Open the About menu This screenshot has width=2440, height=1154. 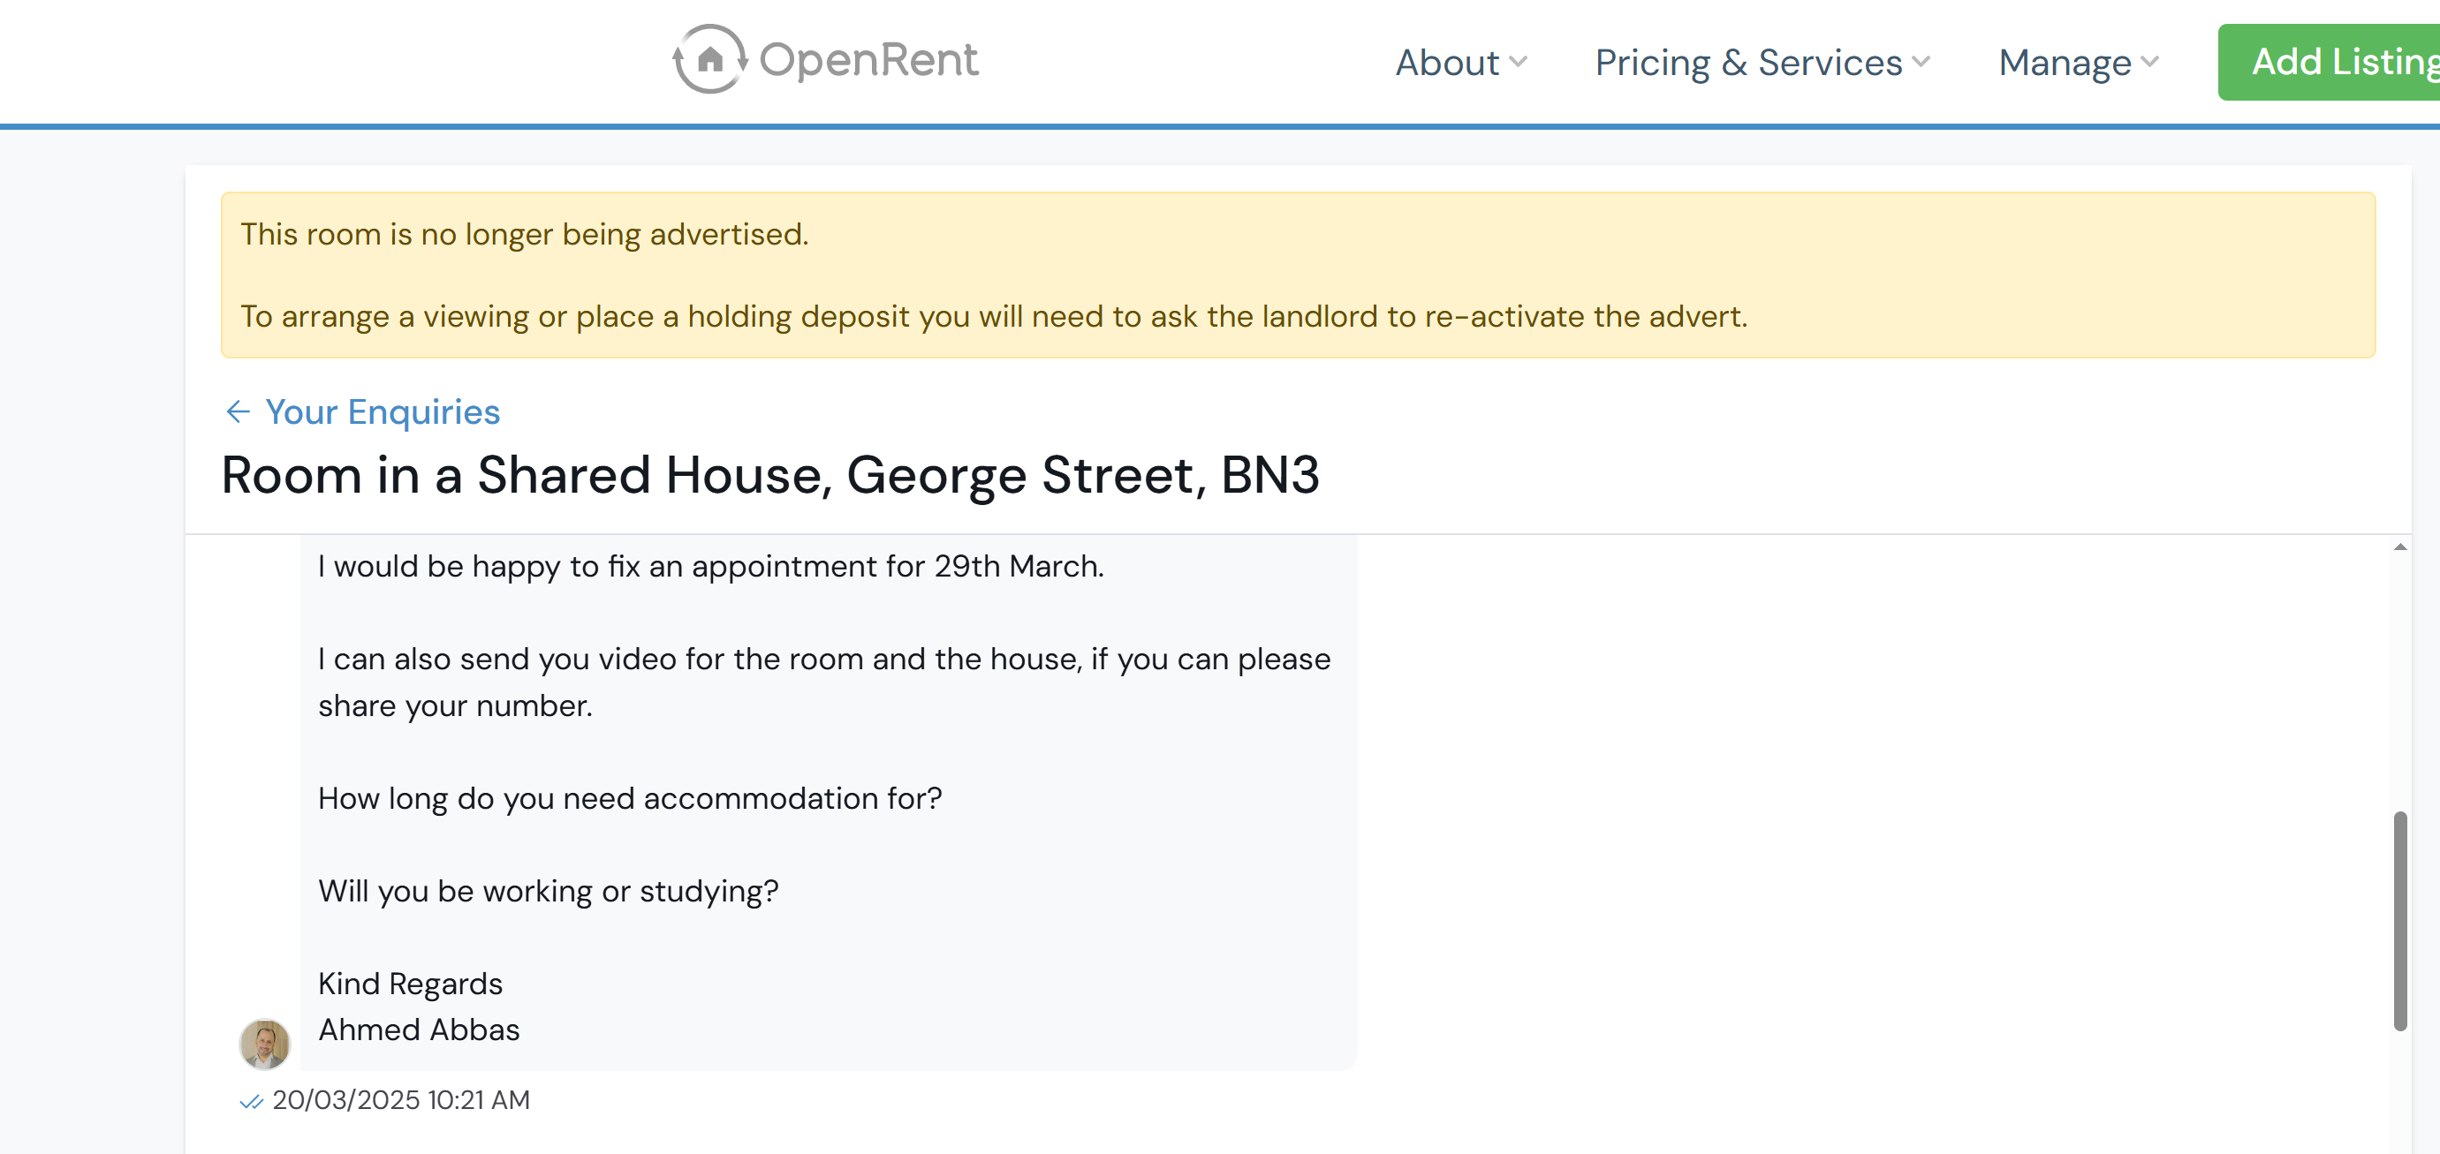pos(1446,63)
